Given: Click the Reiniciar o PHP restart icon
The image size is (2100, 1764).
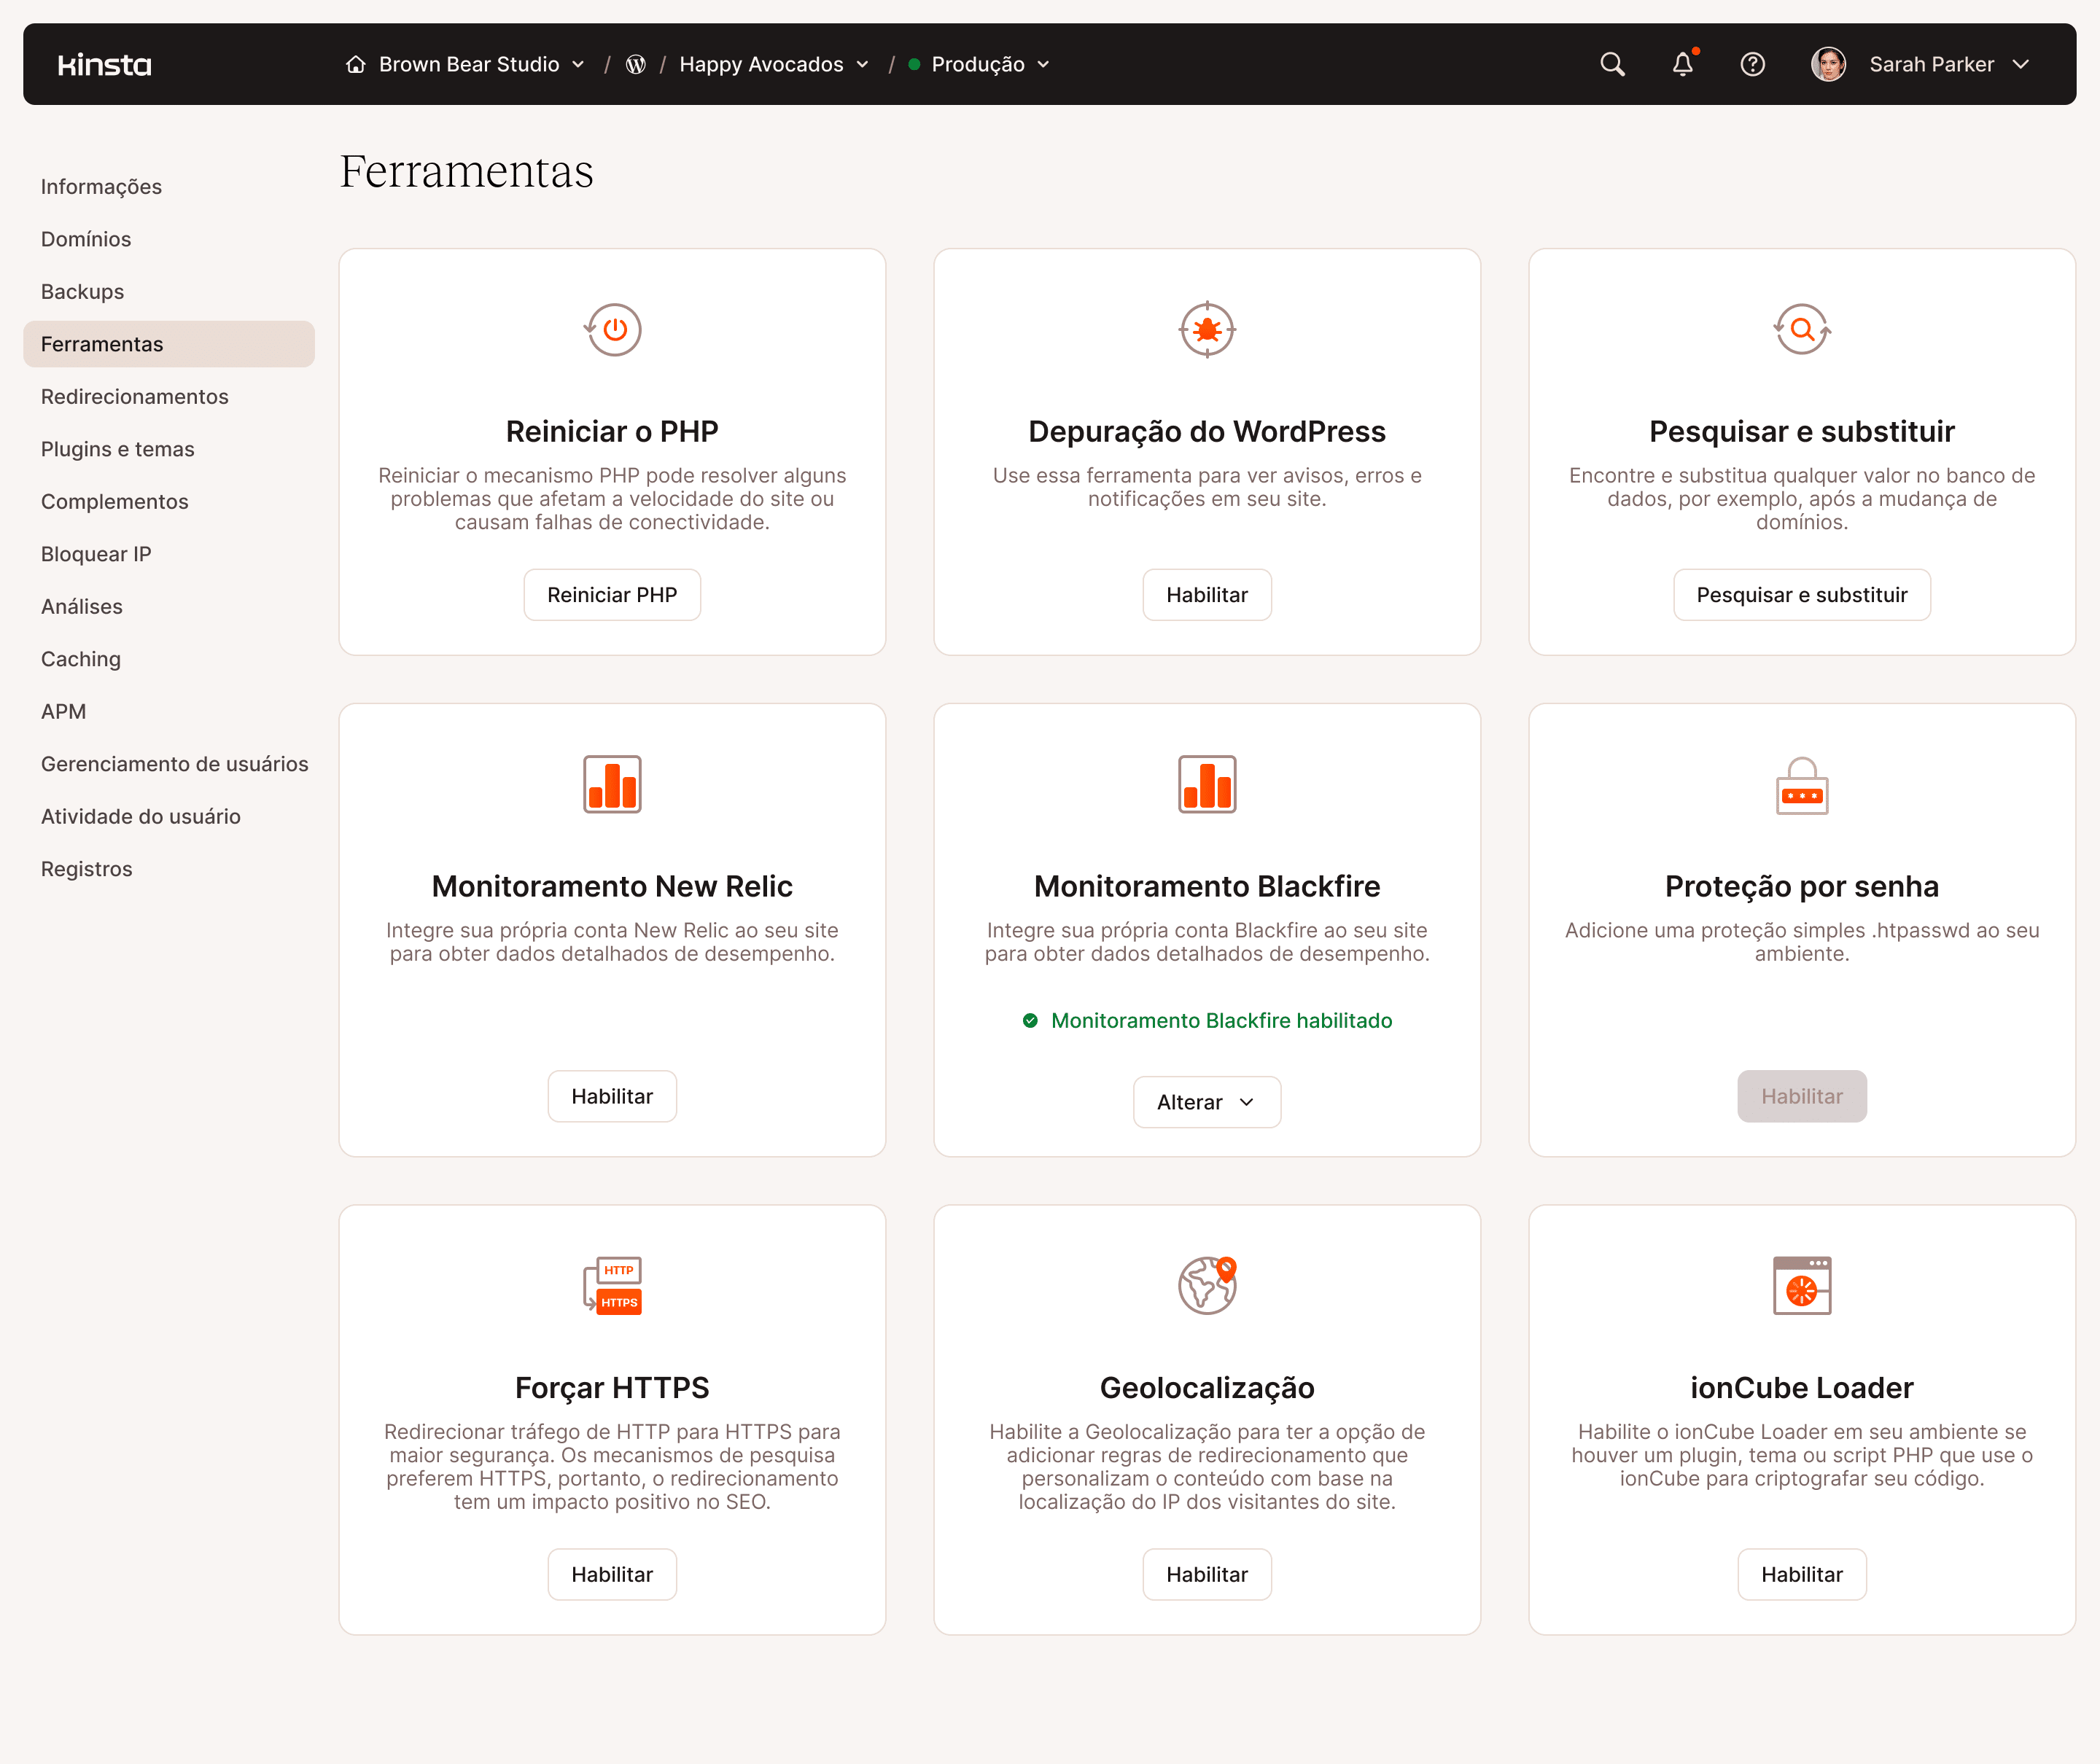Looking at the screenshot, I should [611, 330].
